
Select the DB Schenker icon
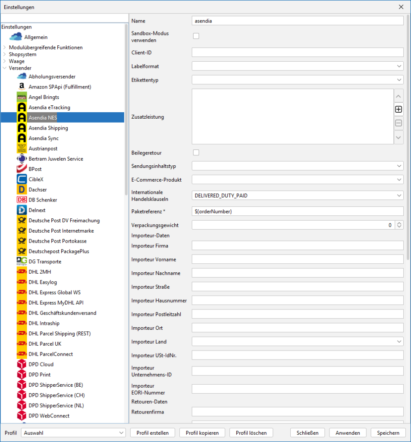[x=22, y=200]
